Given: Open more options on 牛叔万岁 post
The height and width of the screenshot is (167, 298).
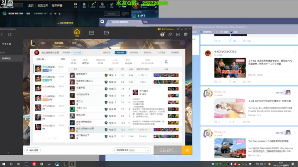Looking at the screenshot, I should (295, 52).
